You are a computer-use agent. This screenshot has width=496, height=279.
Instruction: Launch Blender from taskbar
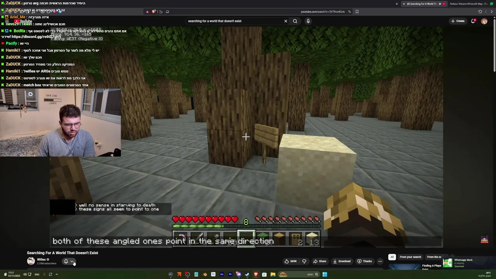point(205,274)
